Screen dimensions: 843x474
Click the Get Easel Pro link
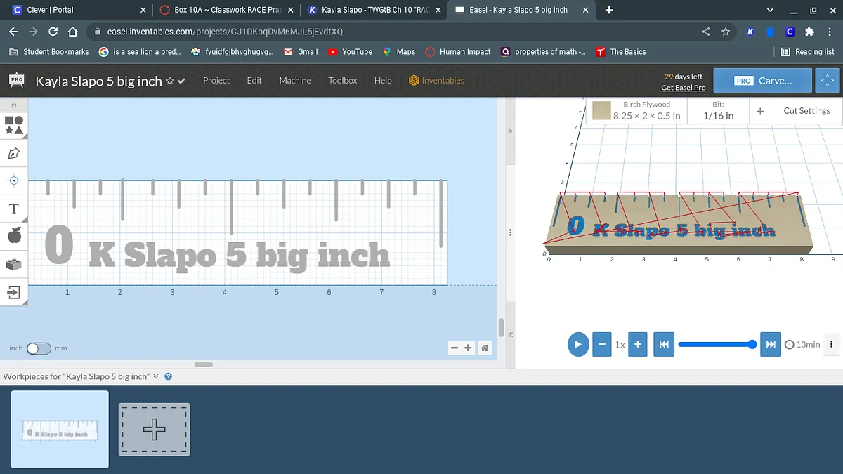683,87
